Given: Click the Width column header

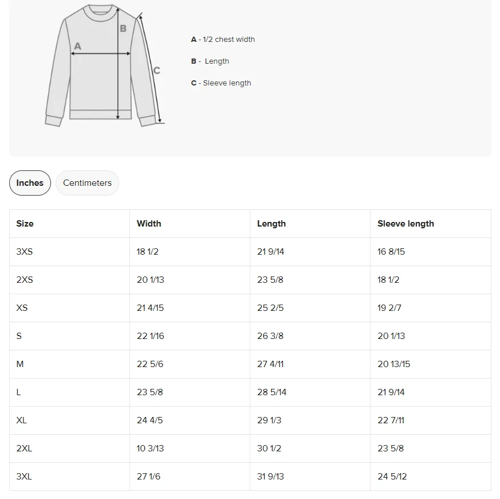Looking at the screenshot, I should click(x=149, y=224).
